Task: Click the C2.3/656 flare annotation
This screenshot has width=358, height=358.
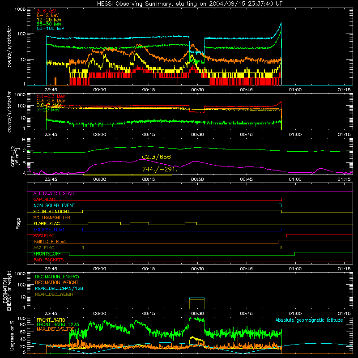Action: tap(156, 157)
